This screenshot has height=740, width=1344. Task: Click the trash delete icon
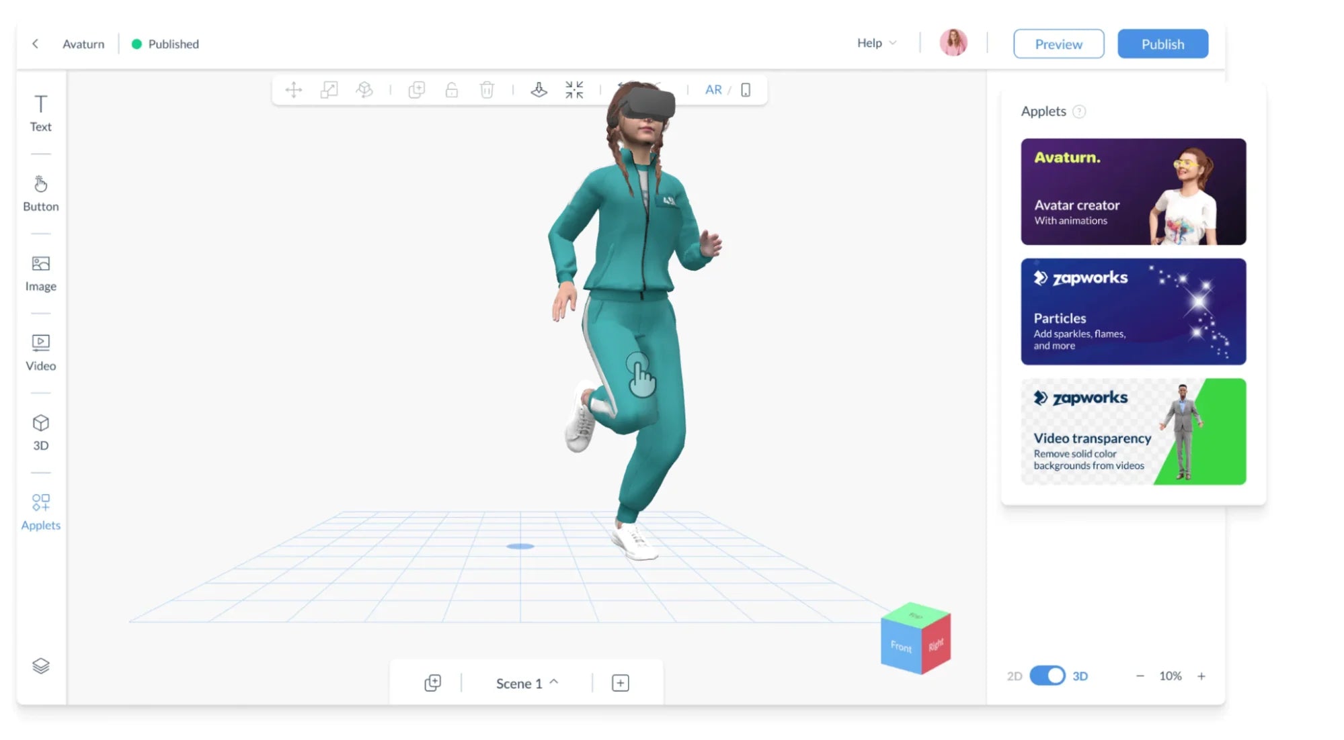[487, 90]
